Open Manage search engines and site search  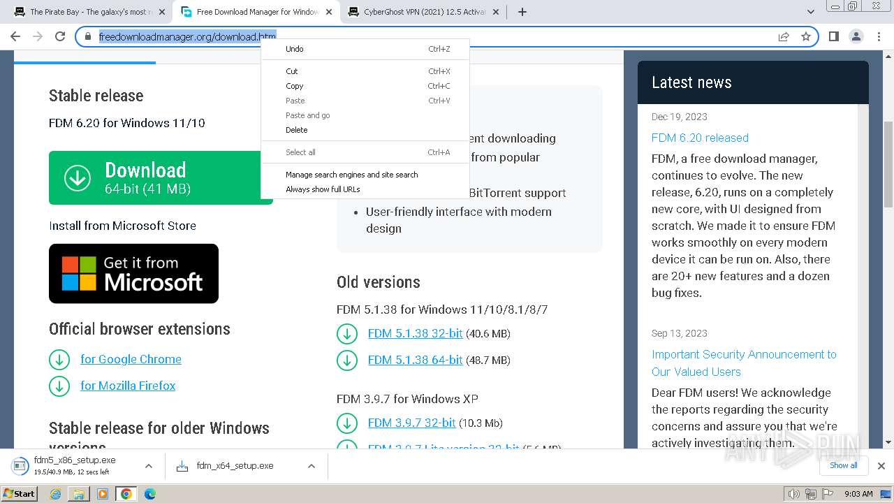coord(365,175)
